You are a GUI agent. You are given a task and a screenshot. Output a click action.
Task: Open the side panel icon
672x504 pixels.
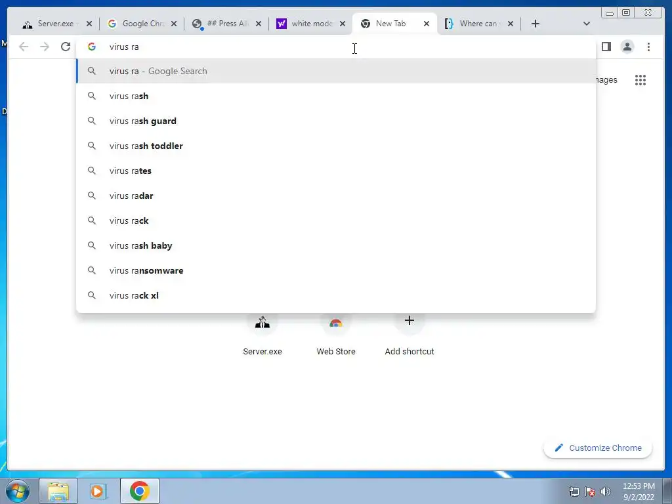click(x=606, y=47)
